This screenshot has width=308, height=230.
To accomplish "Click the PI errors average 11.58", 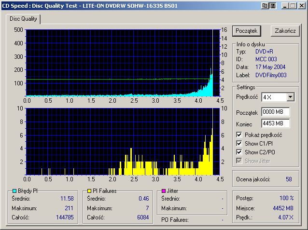I will click(67, 198).
